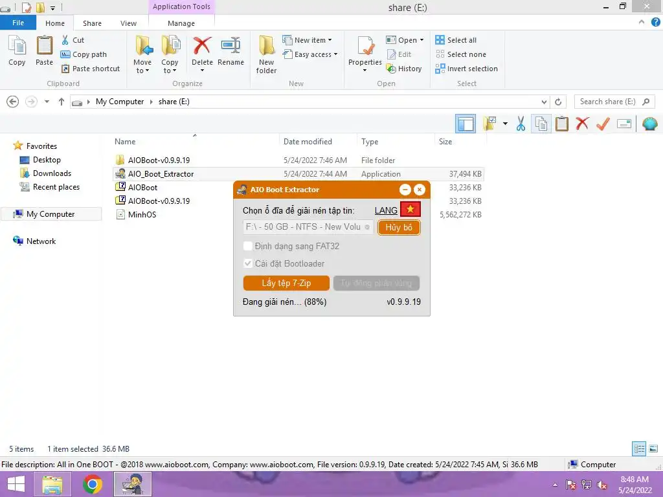This screenshot has width=663, height=497.
Task: Click the refresh button beside address bar
Action: 558,102
